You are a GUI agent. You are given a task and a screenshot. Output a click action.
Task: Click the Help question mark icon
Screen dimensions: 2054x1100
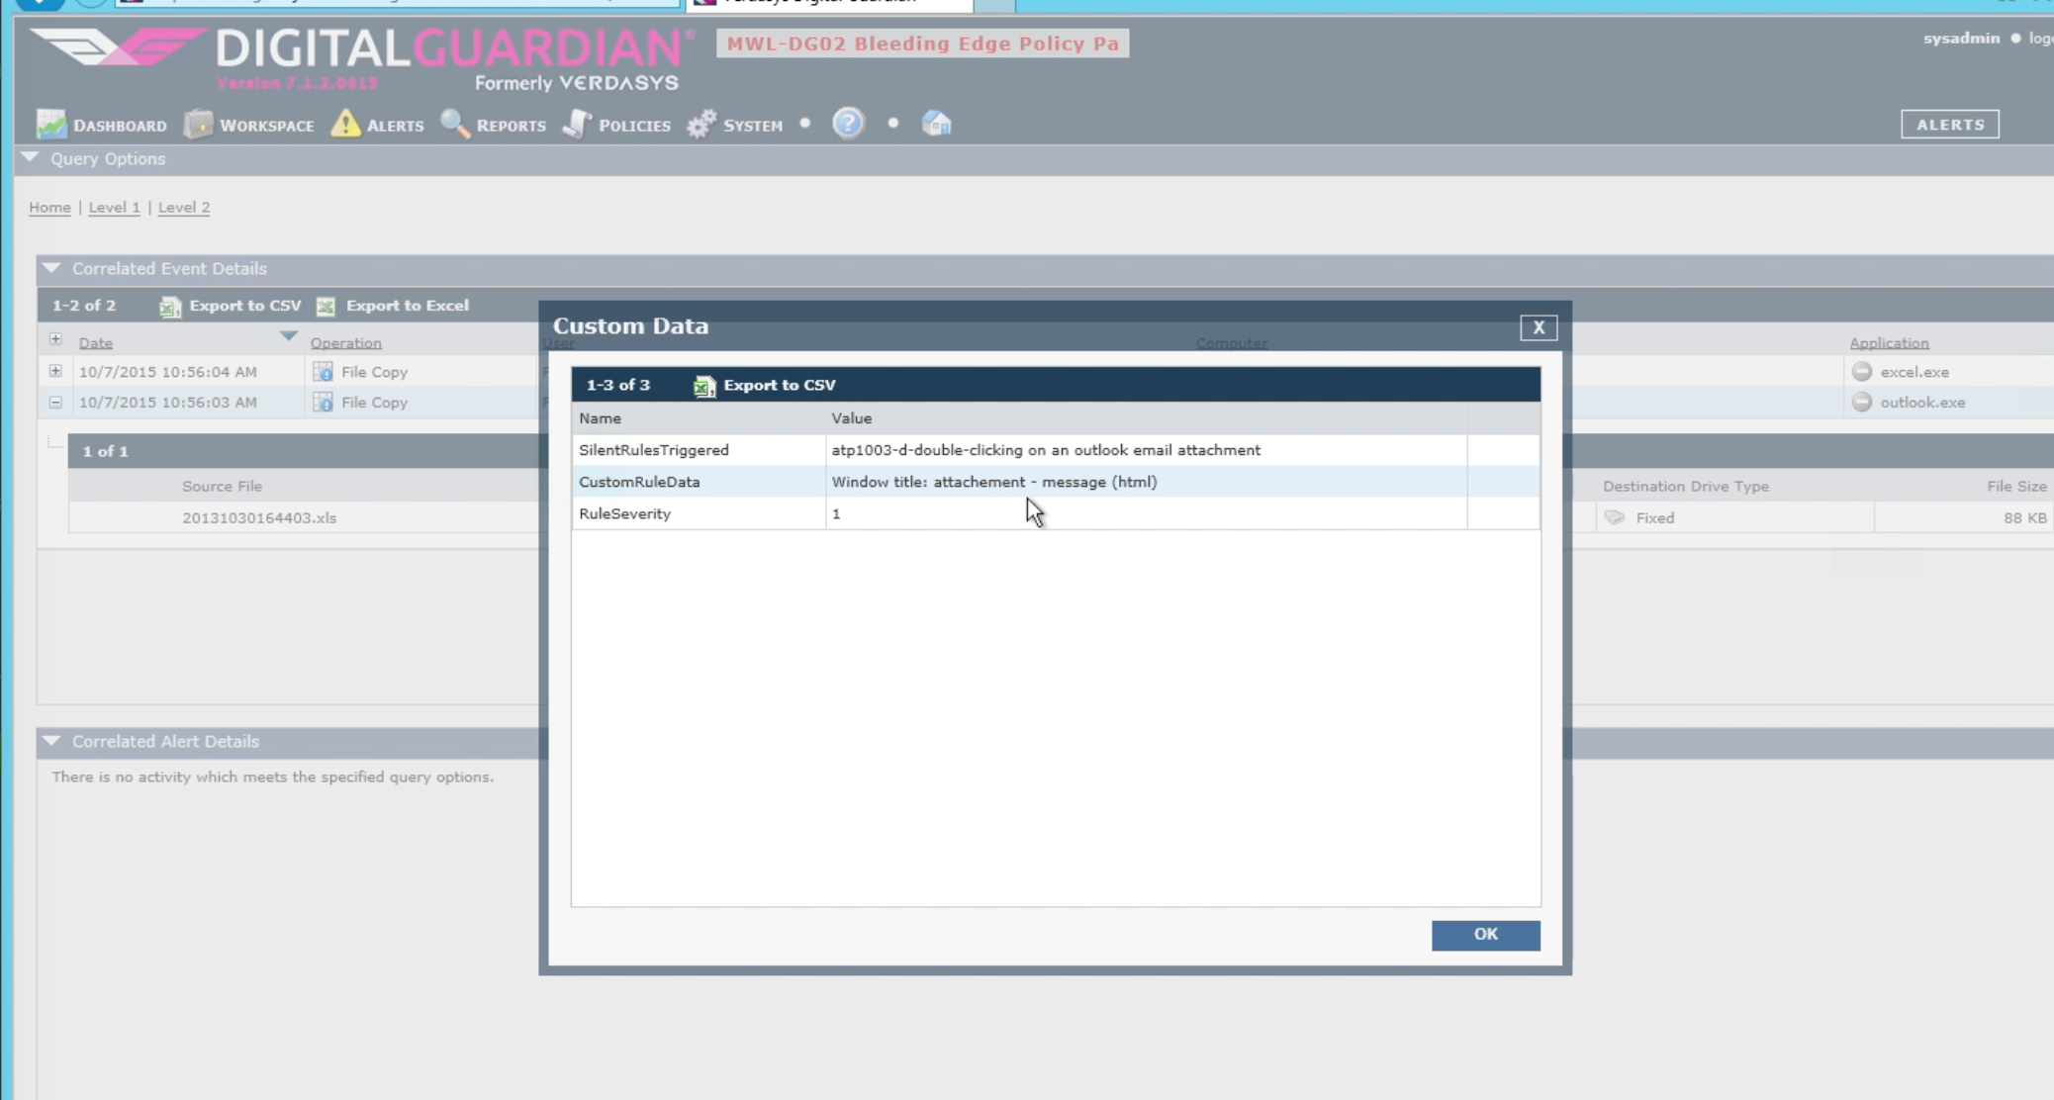[846, 124]
